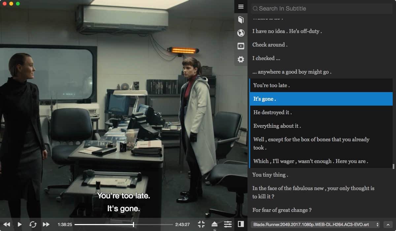Play the paused video
The width and height of the screenshot is (396, 231).
pos(20,224)
